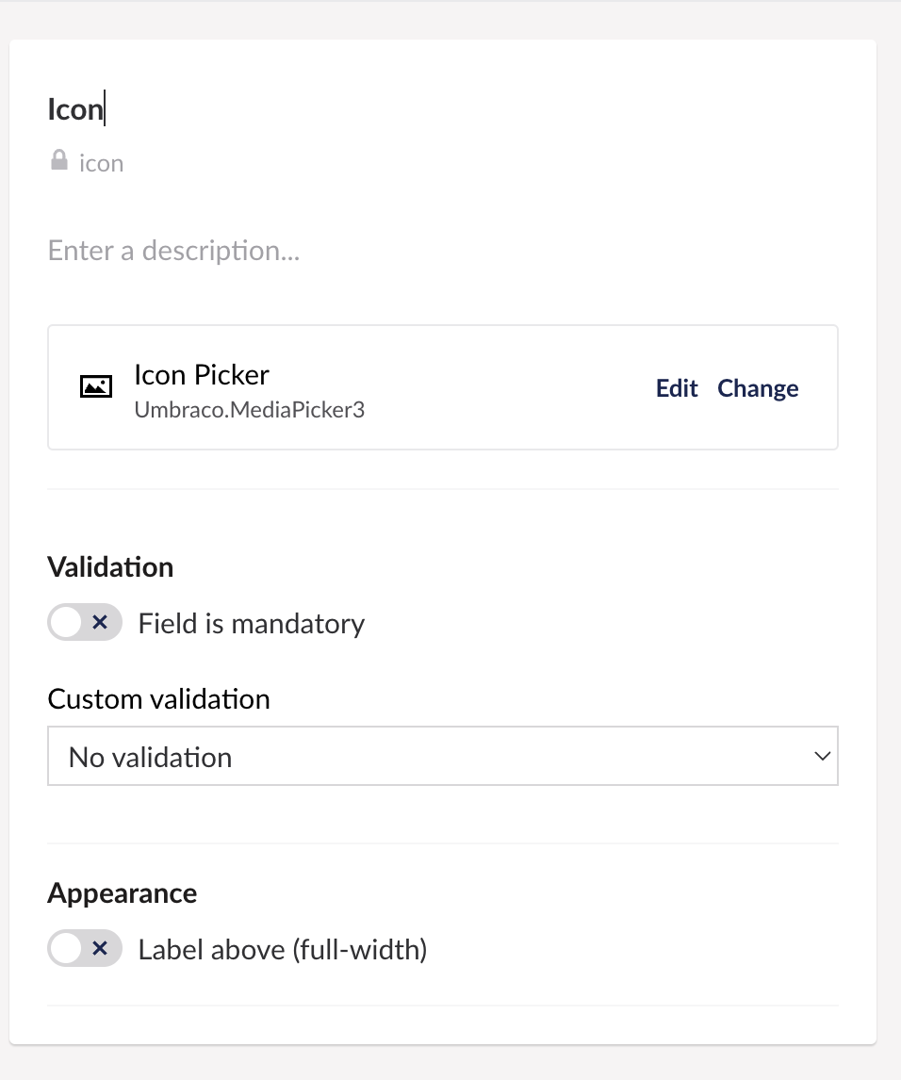This screenshot has width=901, height=1080.
Task: Select the 'No validation' option text
Action: coord(150,758)
